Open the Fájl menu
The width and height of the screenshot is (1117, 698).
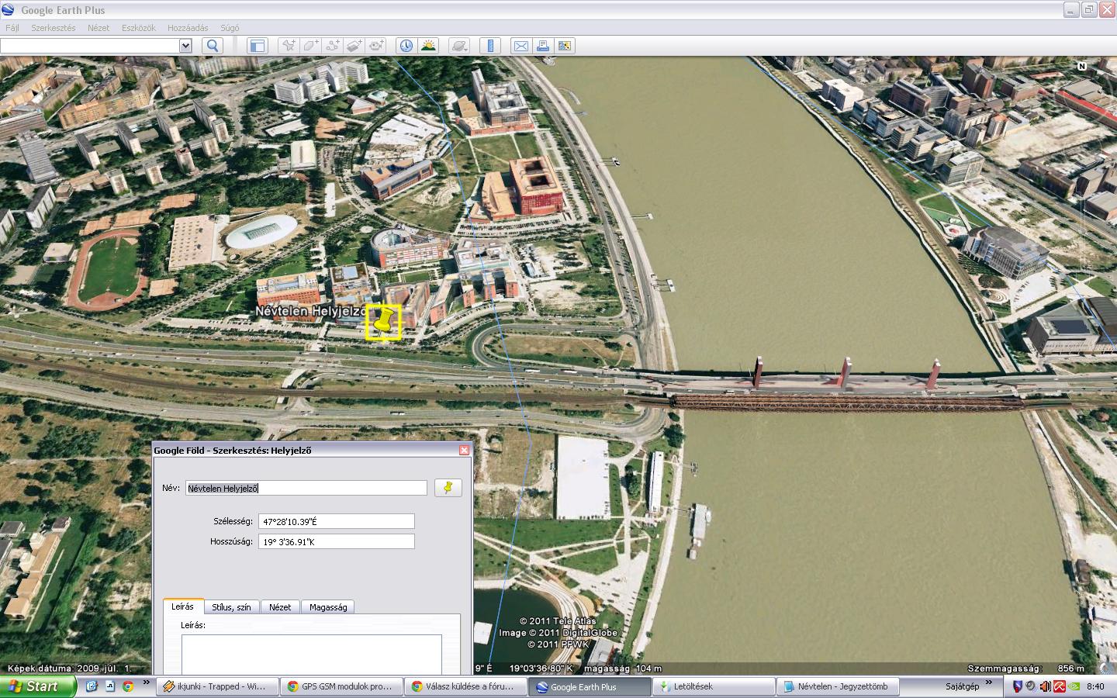(x=12, y=28)
